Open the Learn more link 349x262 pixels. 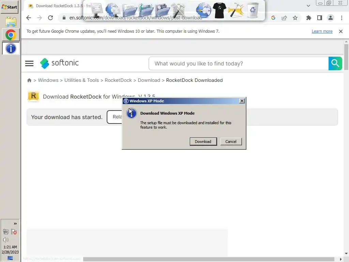pyautogui.click(x=322, y=31)
